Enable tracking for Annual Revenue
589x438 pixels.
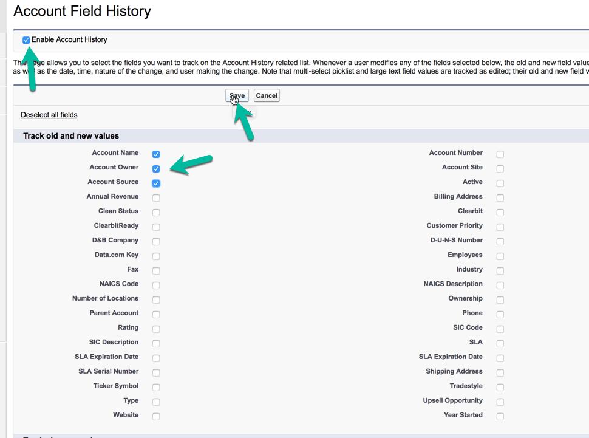[x=156, y=198]
